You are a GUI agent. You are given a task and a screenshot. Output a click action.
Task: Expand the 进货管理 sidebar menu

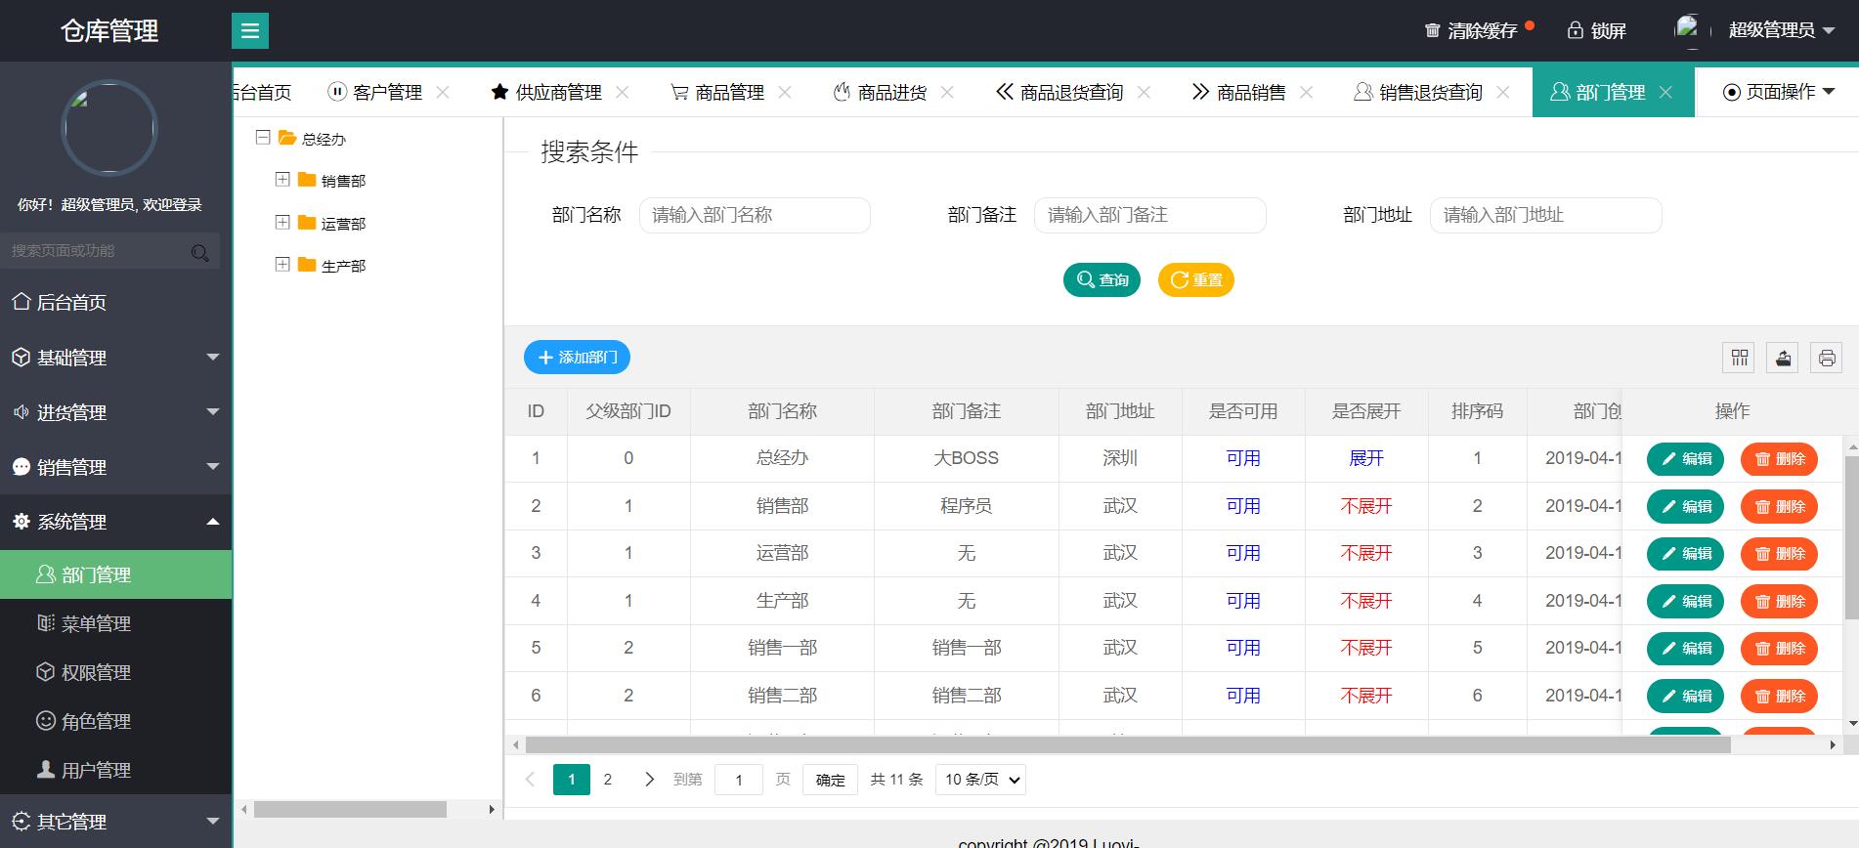pyautogui.click(x=115, y=412)
